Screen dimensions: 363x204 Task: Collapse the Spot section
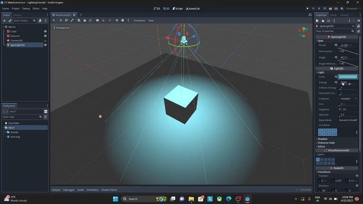pyautogui.click(x=320, y=41)
